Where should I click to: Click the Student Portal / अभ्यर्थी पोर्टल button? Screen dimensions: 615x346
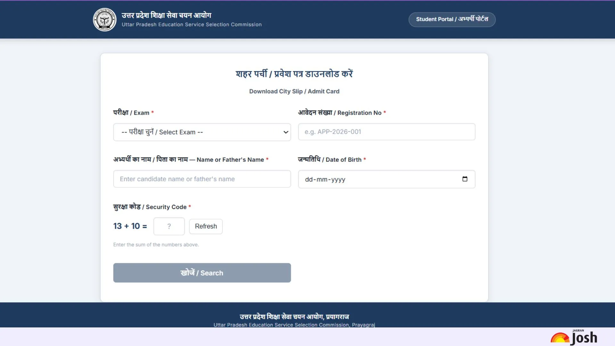[452, 20]
